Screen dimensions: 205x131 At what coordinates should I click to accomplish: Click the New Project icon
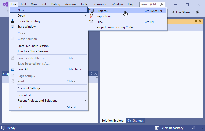tap(92, 11)
